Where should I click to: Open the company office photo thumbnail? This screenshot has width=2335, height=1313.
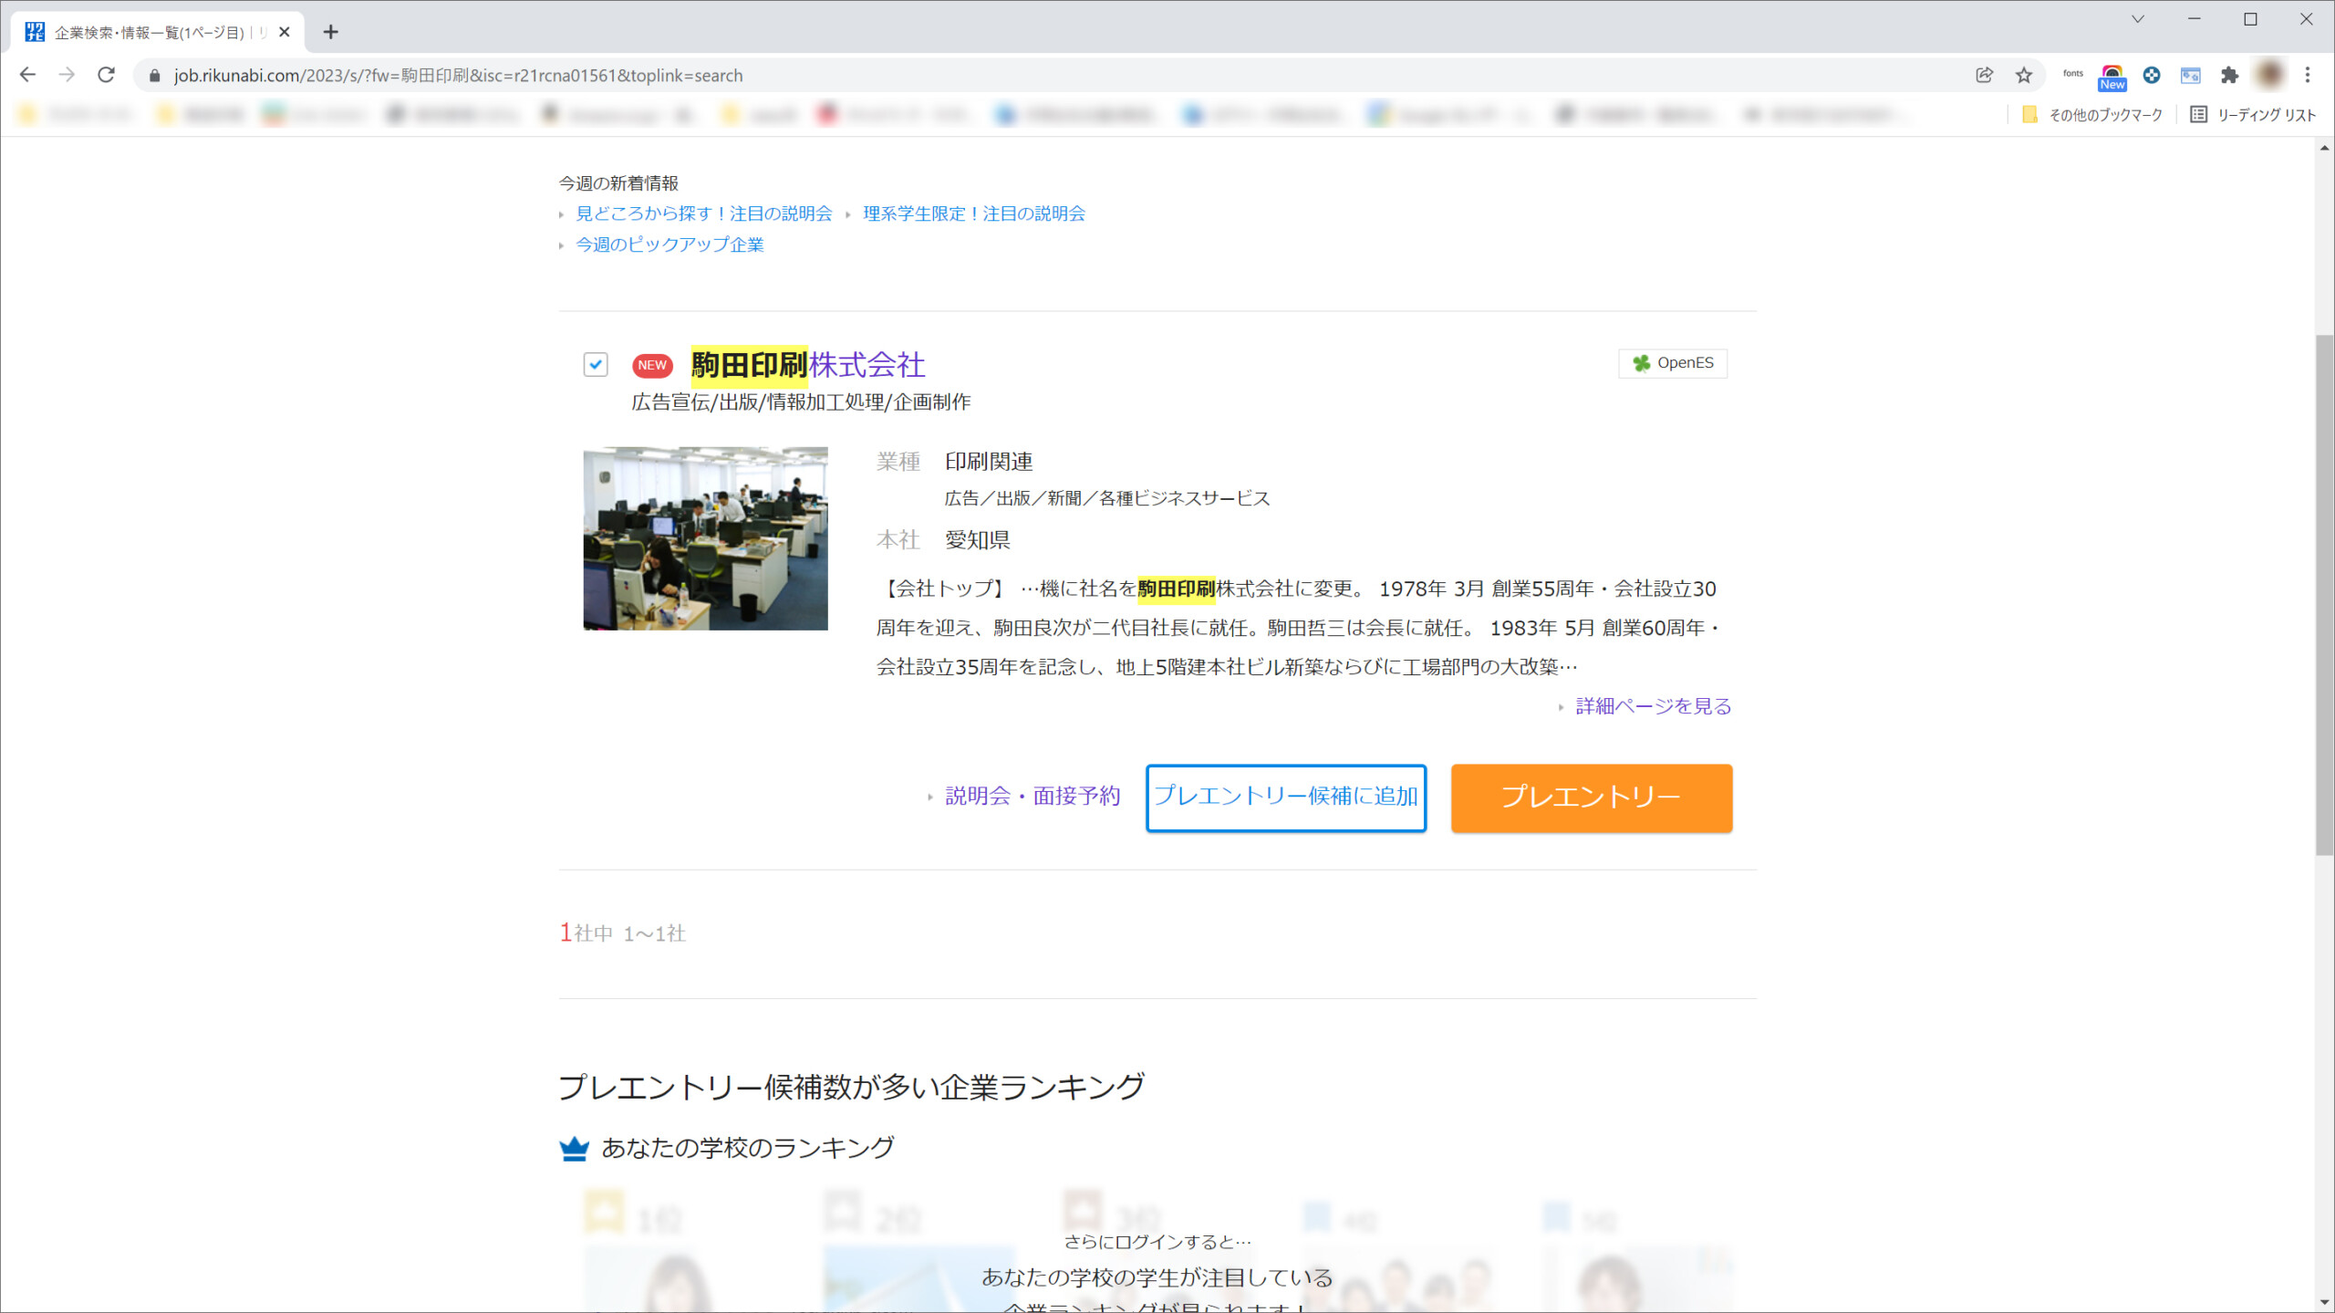click(705, 538)
